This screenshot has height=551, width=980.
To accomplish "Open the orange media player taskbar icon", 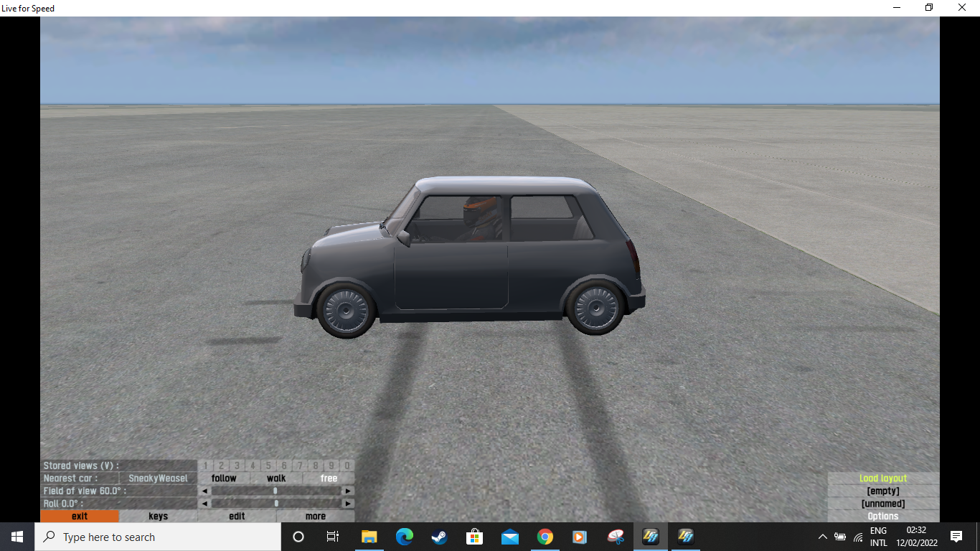I will pos(580,537).
